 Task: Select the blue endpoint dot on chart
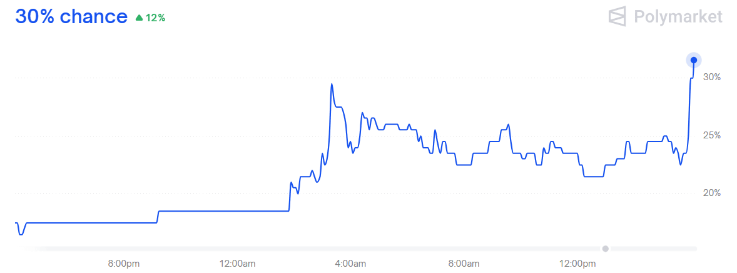[694, 59]
